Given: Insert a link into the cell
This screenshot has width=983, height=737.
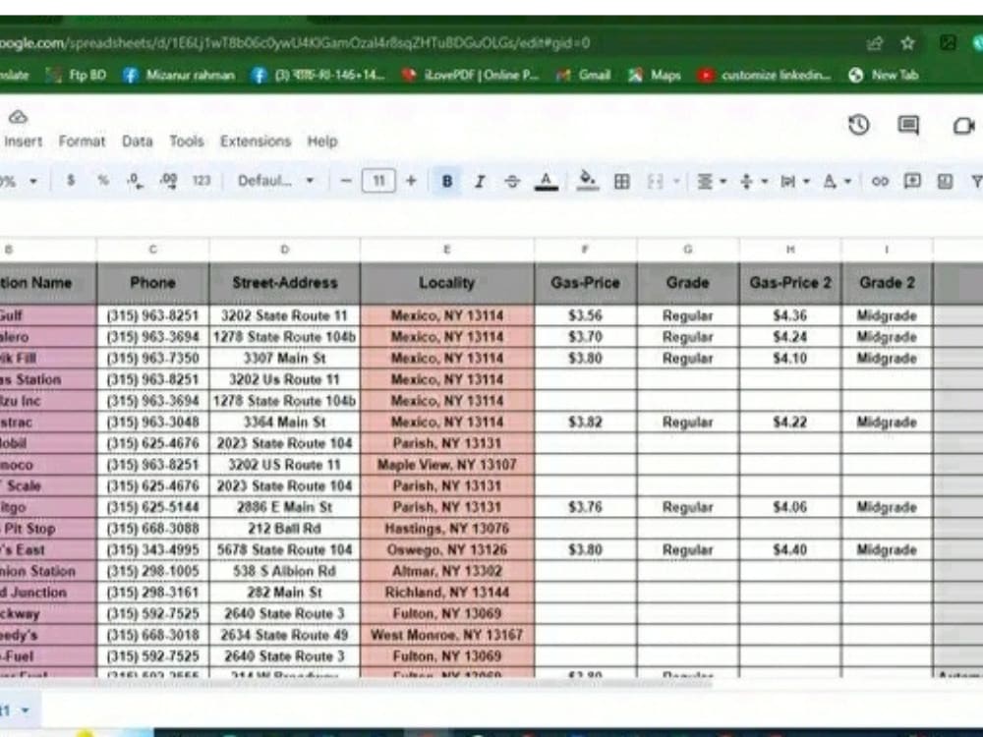Looking at the screenshot, I should point(881,181).
